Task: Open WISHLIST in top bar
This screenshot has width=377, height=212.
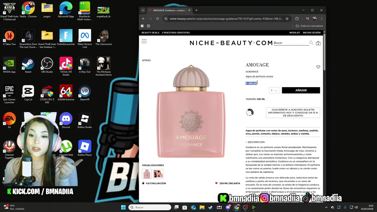Action: point(295,33)
